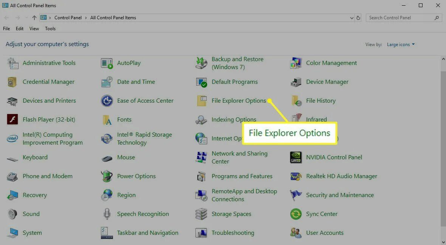Click the Color Management icon
Image resolution: width=446 pixels, height=245 pixels.
[x=296, y=63]
